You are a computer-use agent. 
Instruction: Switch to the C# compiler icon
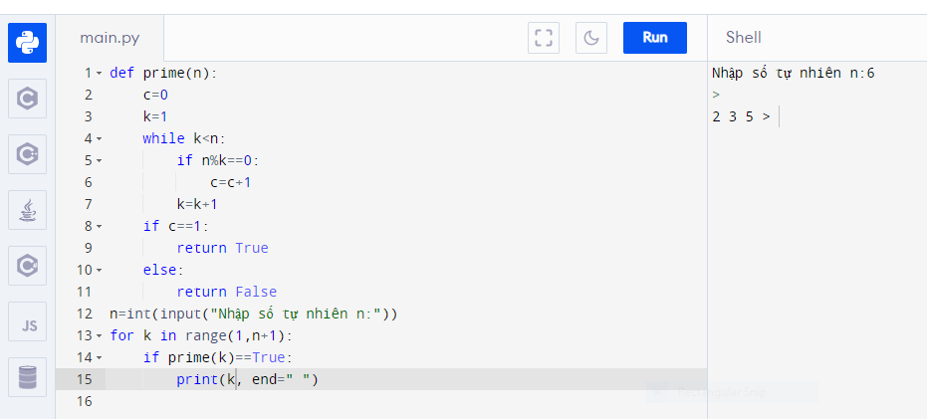coord(27,266)
